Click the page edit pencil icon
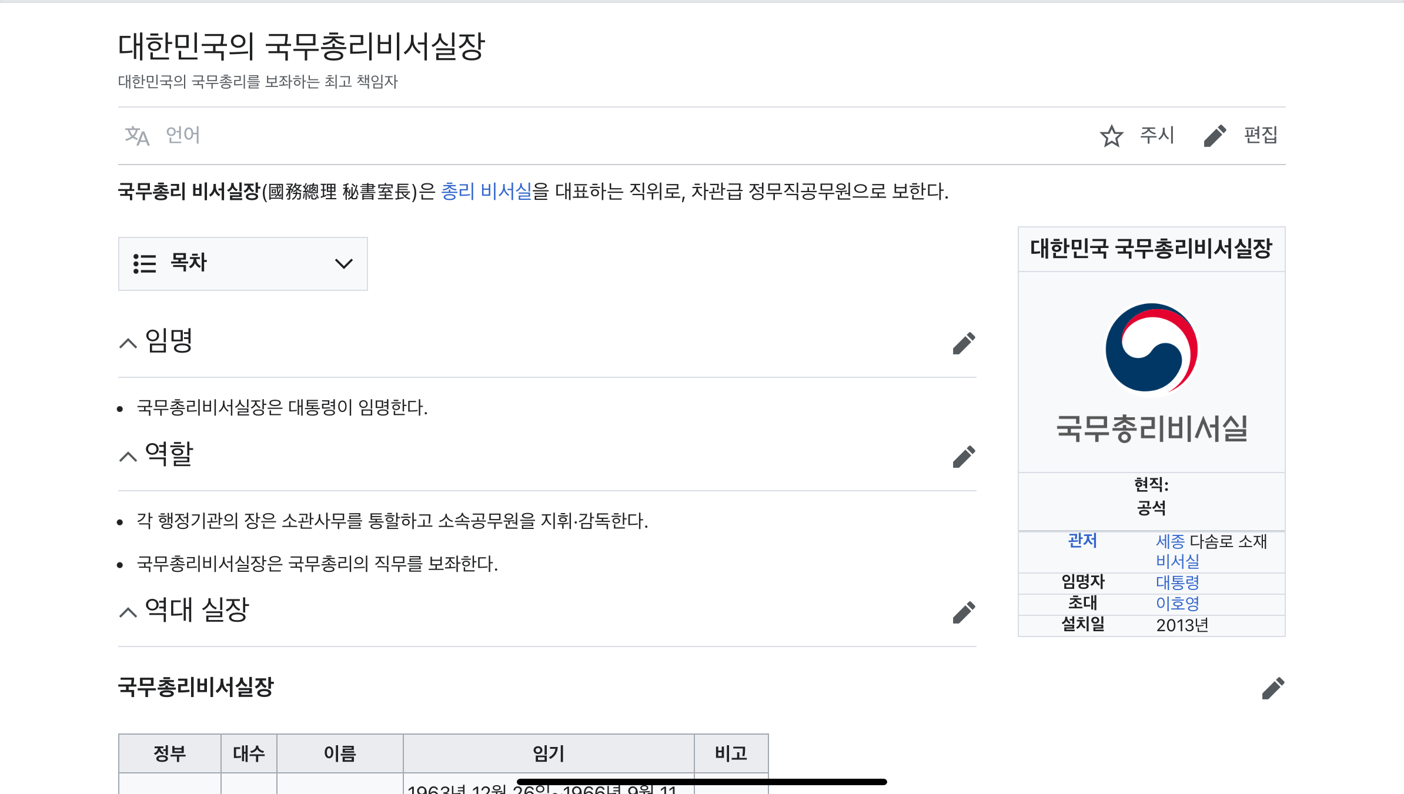 click(x=1215, y=136)
